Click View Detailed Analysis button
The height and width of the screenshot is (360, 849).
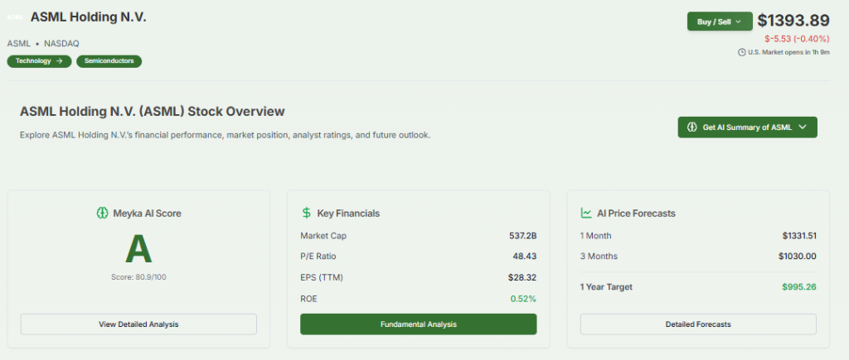[138, 324]
